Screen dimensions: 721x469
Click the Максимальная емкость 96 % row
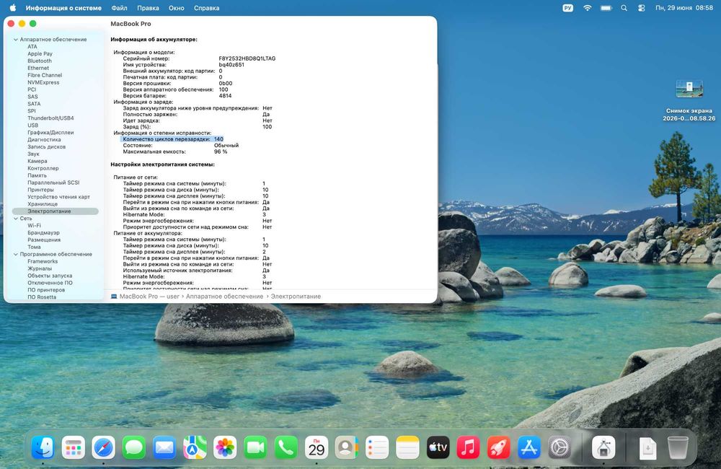(174, 152)
